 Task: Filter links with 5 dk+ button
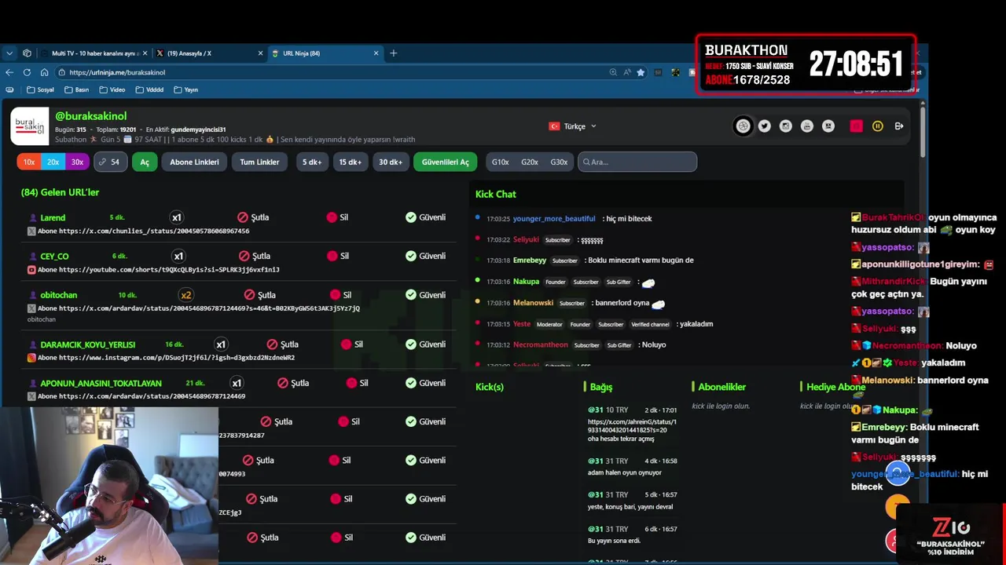coord(312,162)
